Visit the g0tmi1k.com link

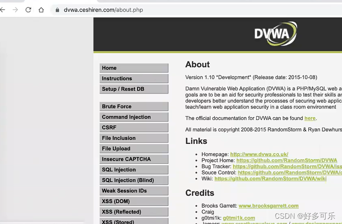pos(239,218)
